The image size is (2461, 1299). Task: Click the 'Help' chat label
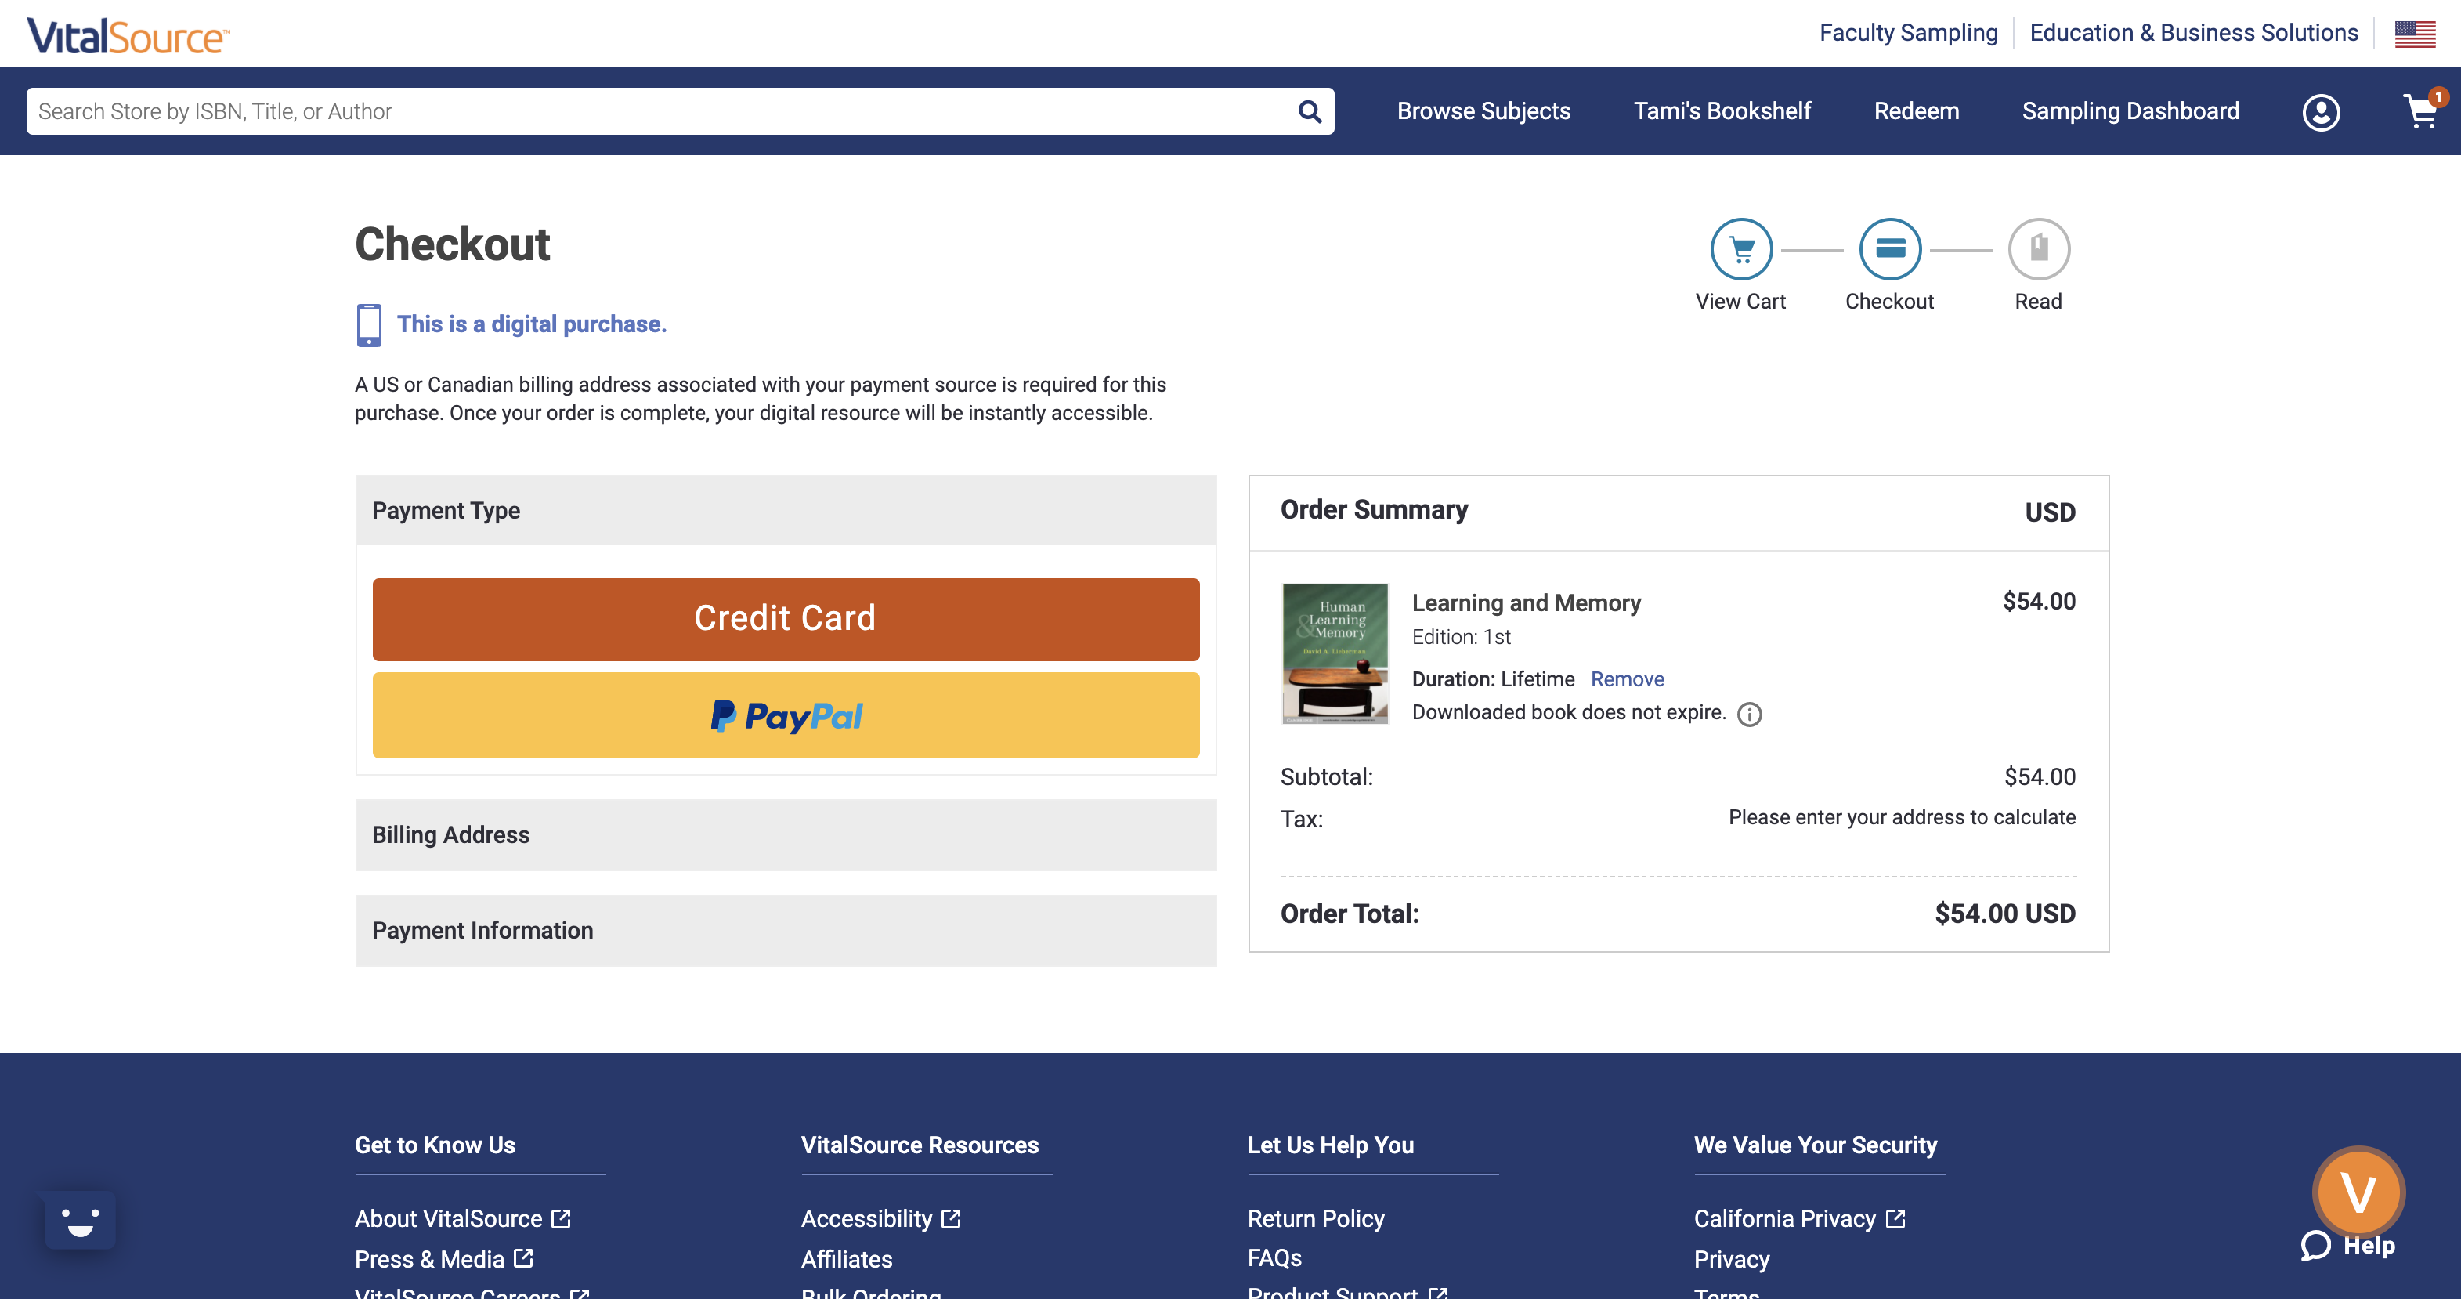tap(2369, 1246)
